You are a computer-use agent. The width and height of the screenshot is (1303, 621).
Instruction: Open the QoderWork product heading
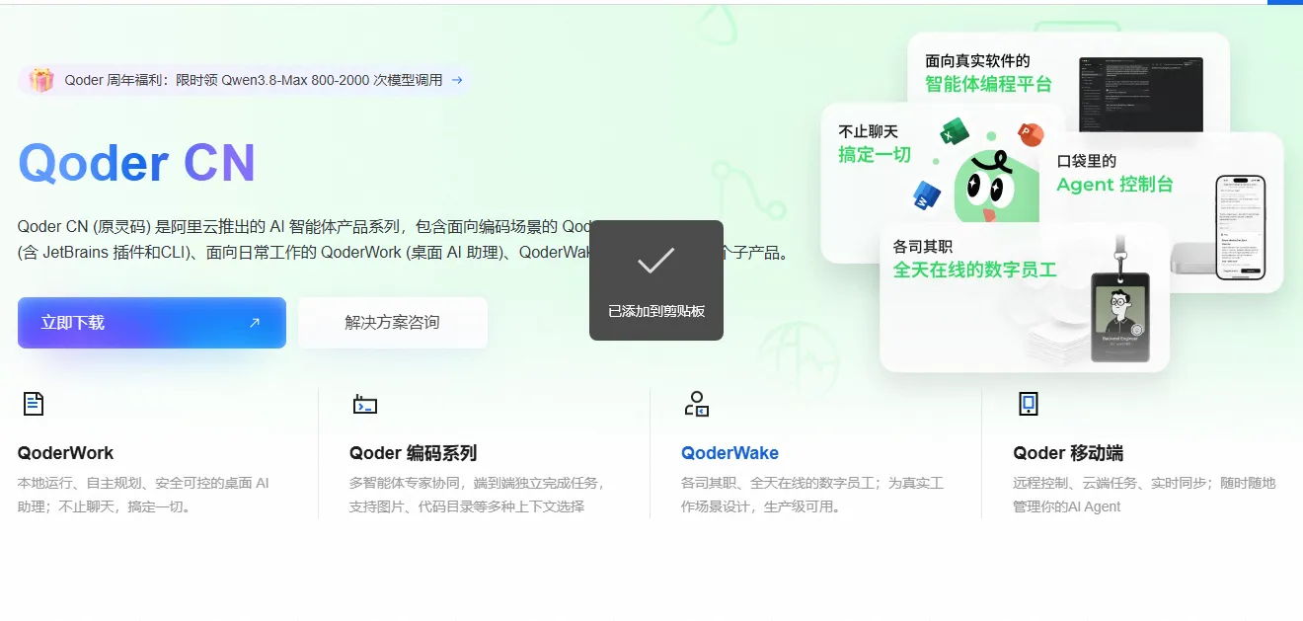coord(65,453)
